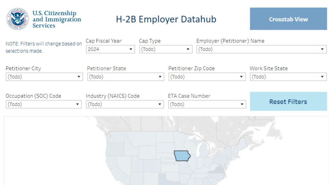
Task: Expand the ETA Case Number filter
Action: (207, 104)
